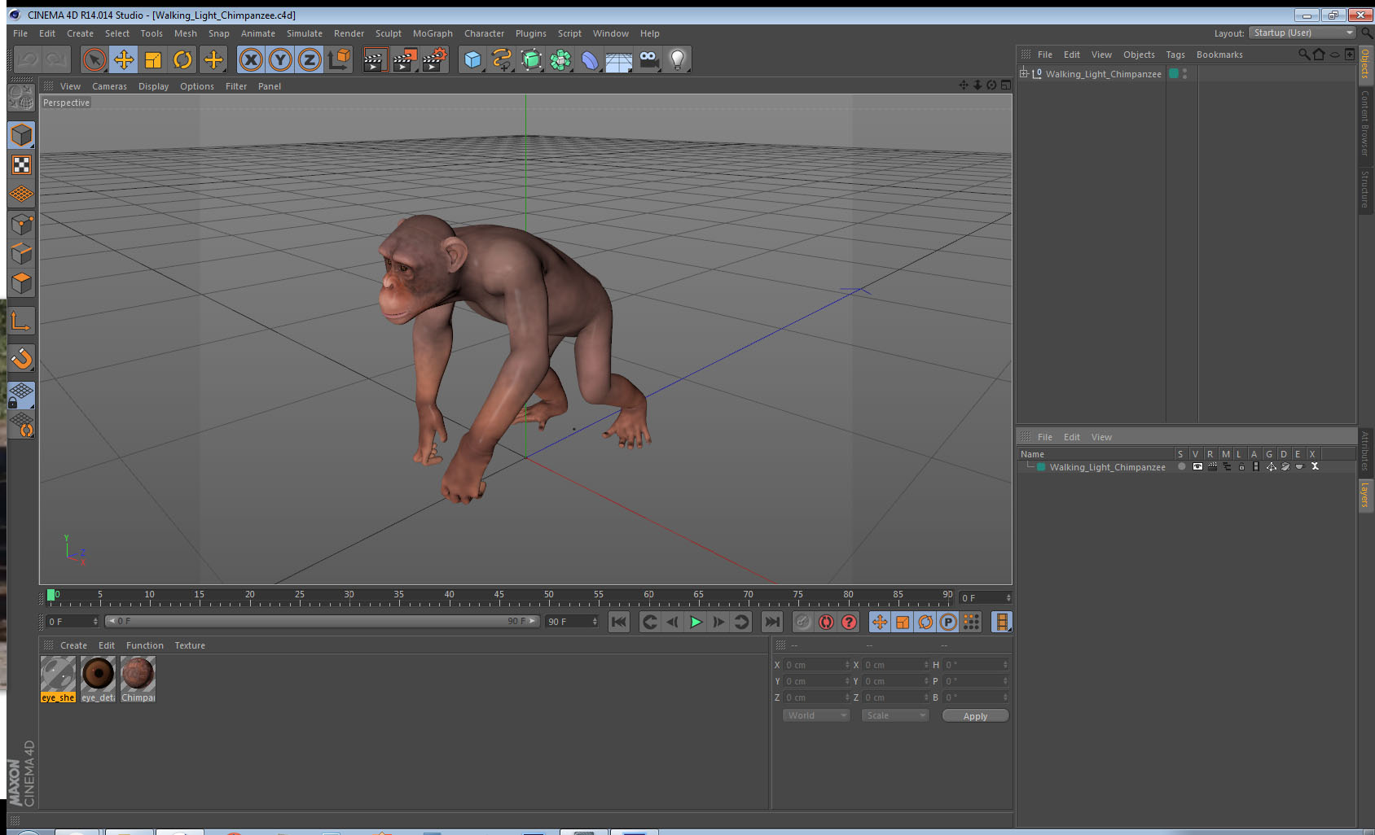Click the Record Active Objects button

pyautogui.click(x=803, y=622)
